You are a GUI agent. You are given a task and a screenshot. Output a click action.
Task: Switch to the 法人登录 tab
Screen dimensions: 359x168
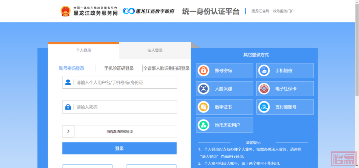(155, 50)
